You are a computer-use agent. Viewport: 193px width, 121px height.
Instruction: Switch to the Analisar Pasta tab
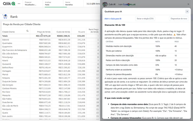click(x=53, y=3)
